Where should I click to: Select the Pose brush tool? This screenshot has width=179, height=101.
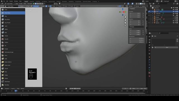click(x=13, y=72)
